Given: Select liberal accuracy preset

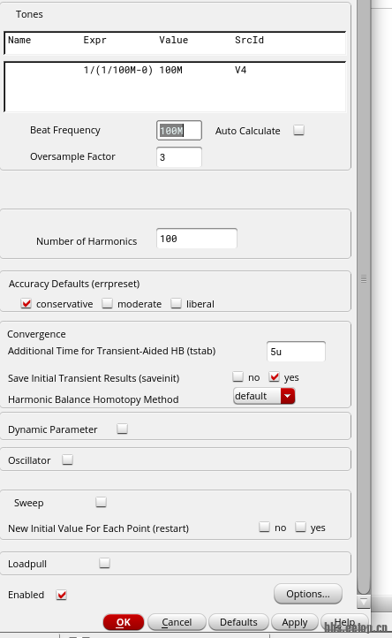Looking at the screenshot, I should [x=176, y=304].
